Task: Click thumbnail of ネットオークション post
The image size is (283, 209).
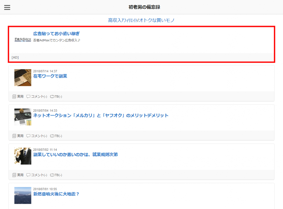Action: click(23, 117)
